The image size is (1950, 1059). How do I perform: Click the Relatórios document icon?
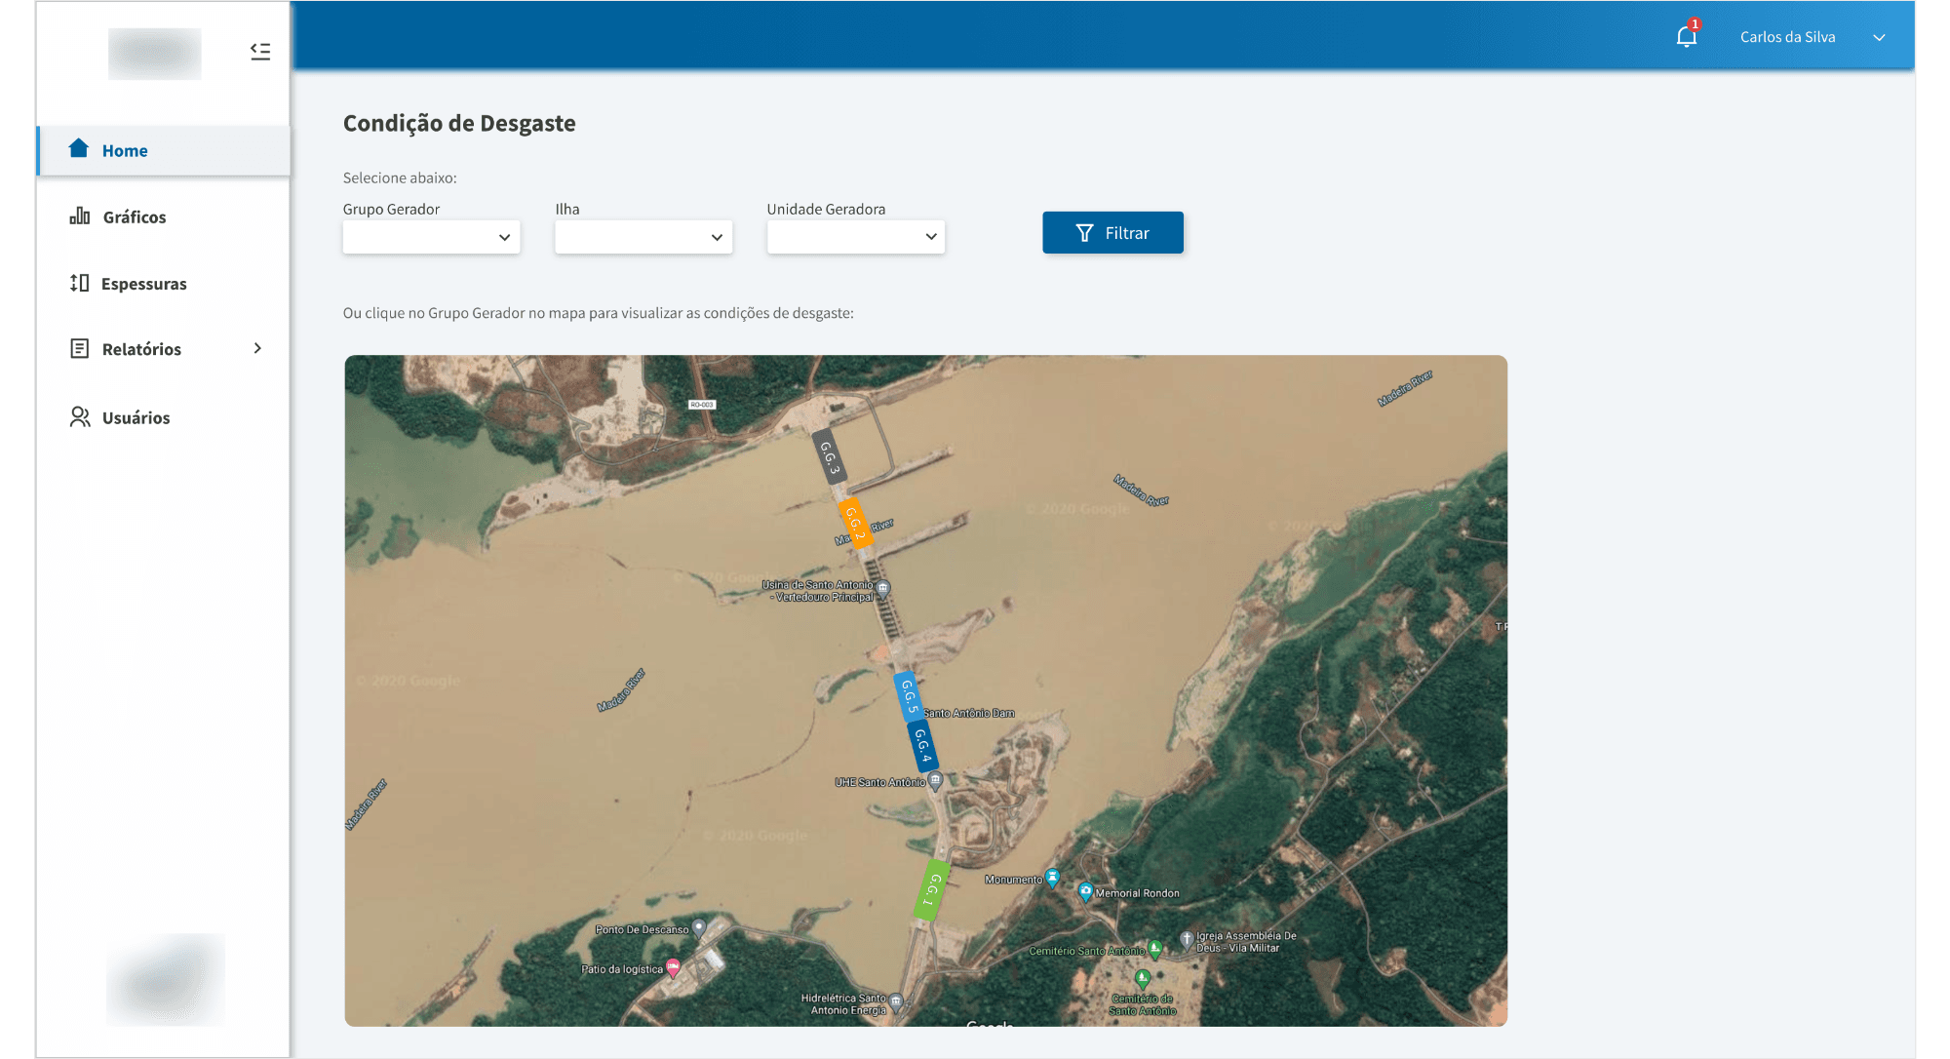point(80,348)
